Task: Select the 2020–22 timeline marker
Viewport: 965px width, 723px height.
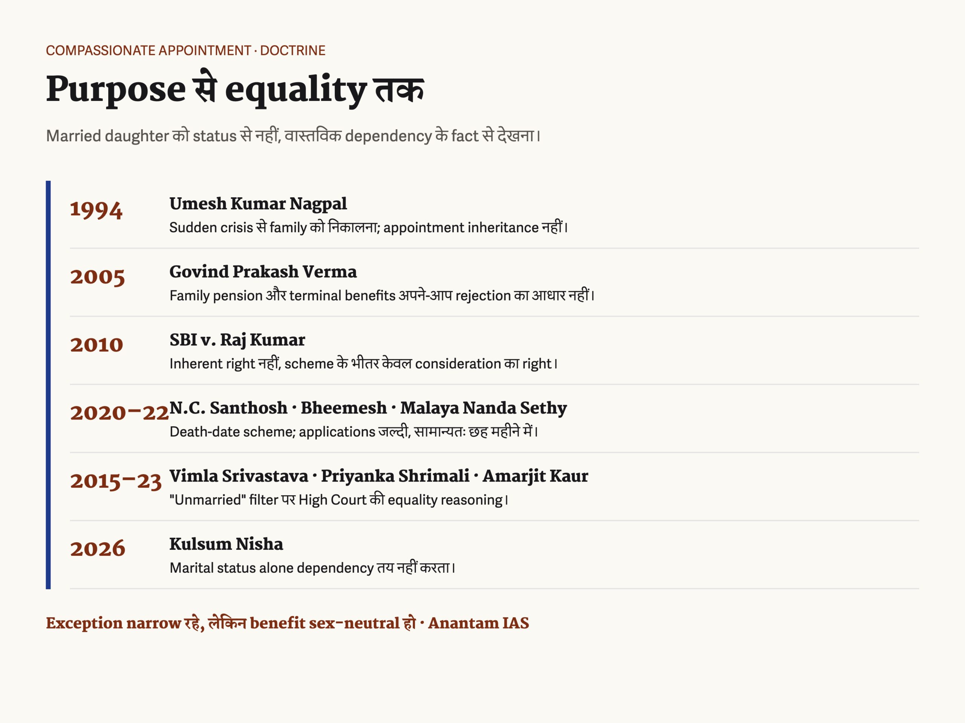Action: click(119, 413)
